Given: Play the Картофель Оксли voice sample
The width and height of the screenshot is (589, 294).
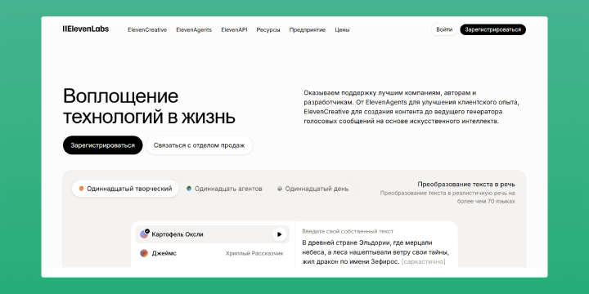Looking at the screenshot, I should click(x=279, y=234).
